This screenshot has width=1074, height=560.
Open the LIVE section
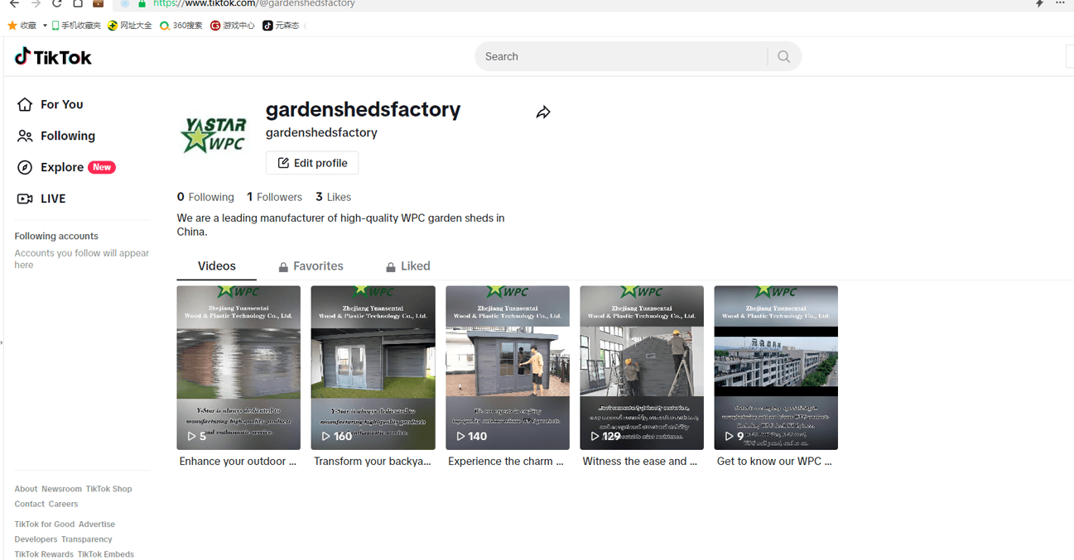[41, 199]
